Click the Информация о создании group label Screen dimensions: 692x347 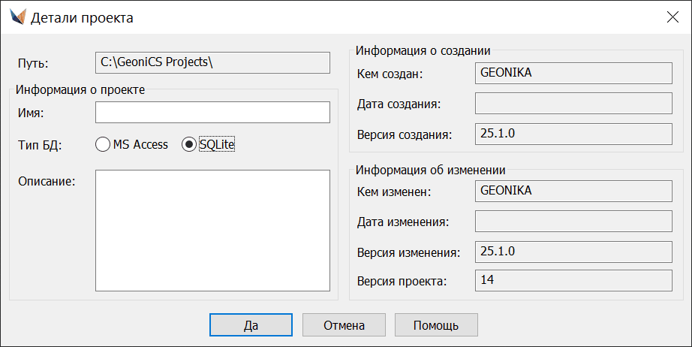click(423, 51)
